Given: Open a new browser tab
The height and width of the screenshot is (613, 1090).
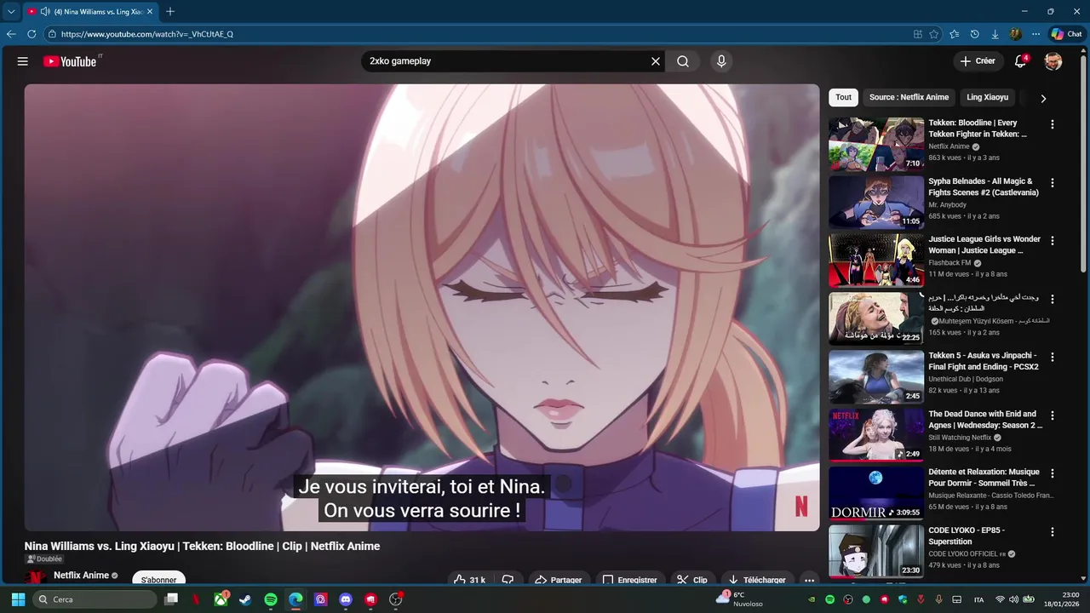Looking at the screenshot, I should click(x=170, y=12).
